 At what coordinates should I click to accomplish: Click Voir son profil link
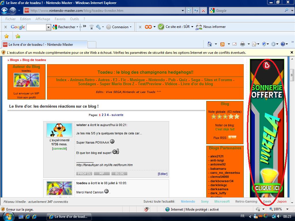click(26, 97)
